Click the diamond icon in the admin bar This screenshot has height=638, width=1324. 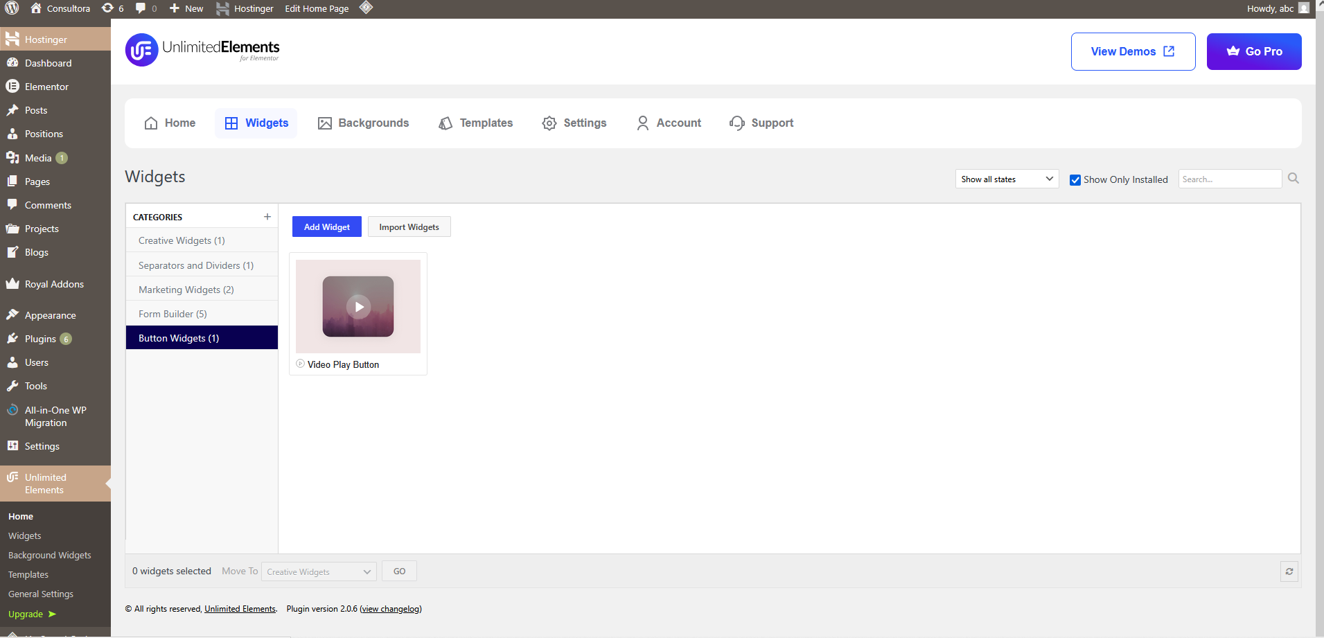tap(365, 8)
